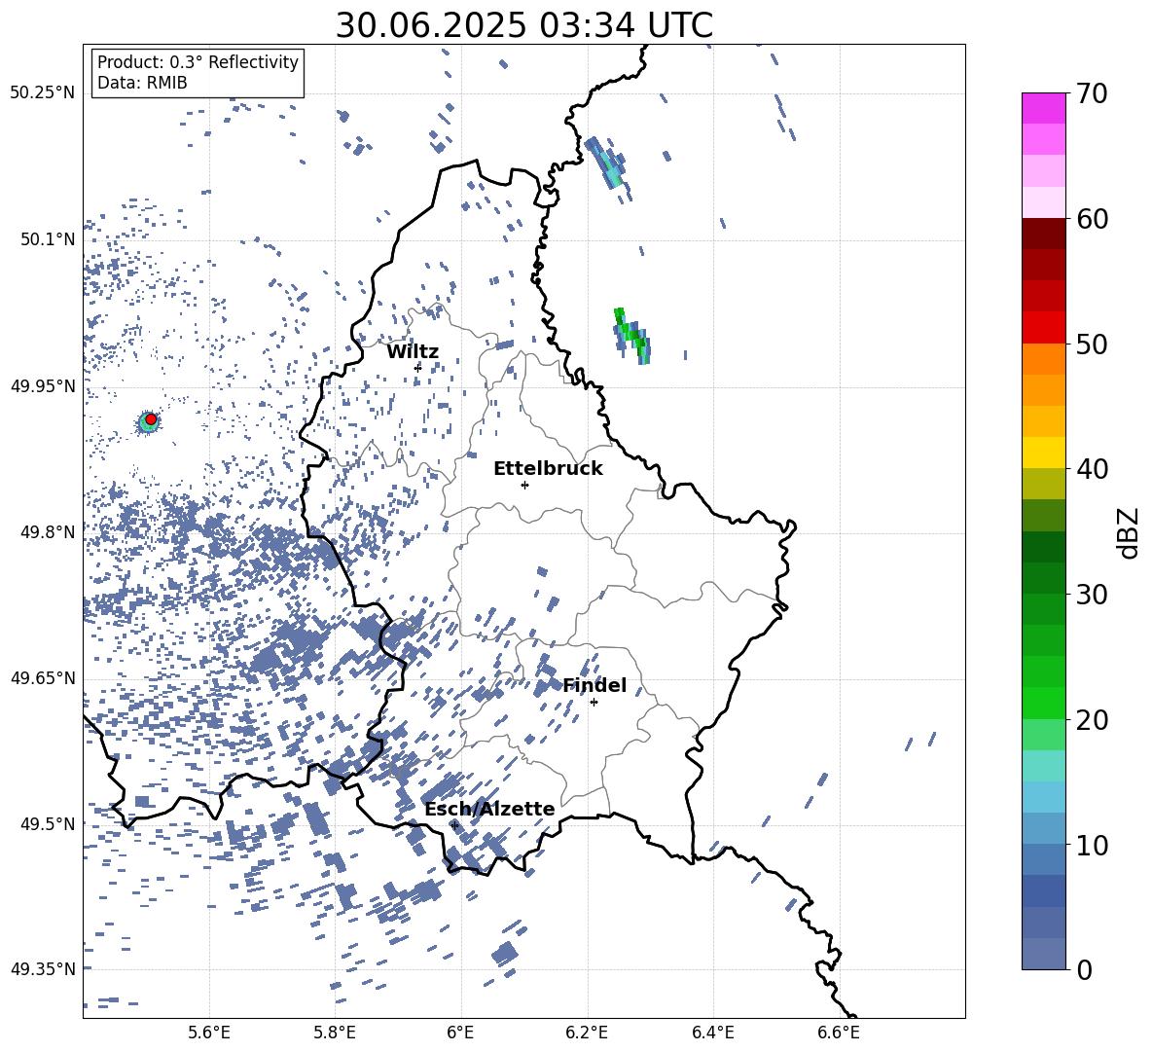Viewport: 1152px width, 1052px height.
Task: Click the orange 50 dBZ color band
Action: click(1043, 358)
